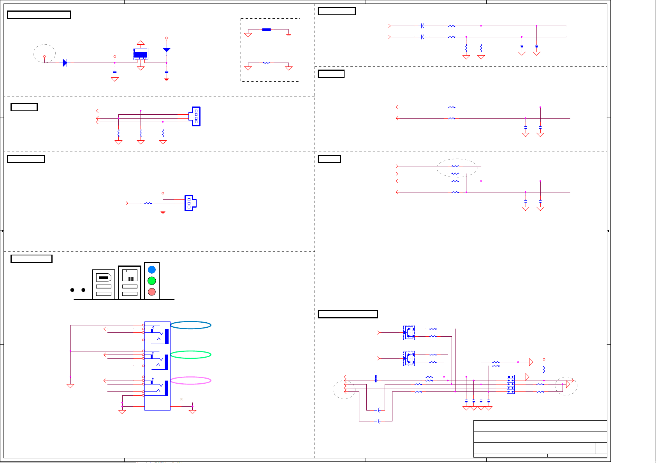This screenshot has height=463, width=656.
Task: Select the FireWire-style port symbol in rear panel
Action: click(x=104, y=278)
